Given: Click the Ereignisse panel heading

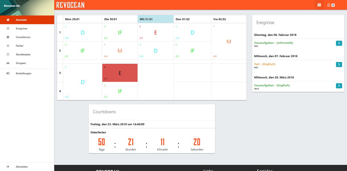Looking at the screenshot, I should tap(265, 22).
